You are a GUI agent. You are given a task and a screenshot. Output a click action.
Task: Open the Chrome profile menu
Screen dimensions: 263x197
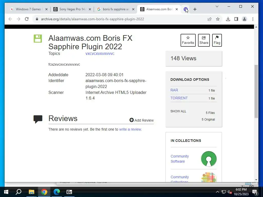245,19
